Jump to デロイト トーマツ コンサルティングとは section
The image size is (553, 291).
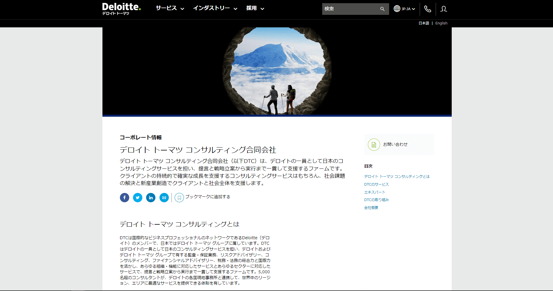pyautogui.click(x=397, y=176)
